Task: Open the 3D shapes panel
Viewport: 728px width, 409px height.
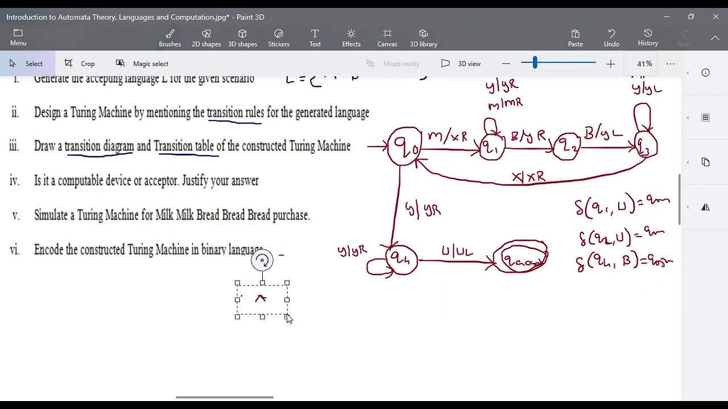Action: [x=242, y=38]
